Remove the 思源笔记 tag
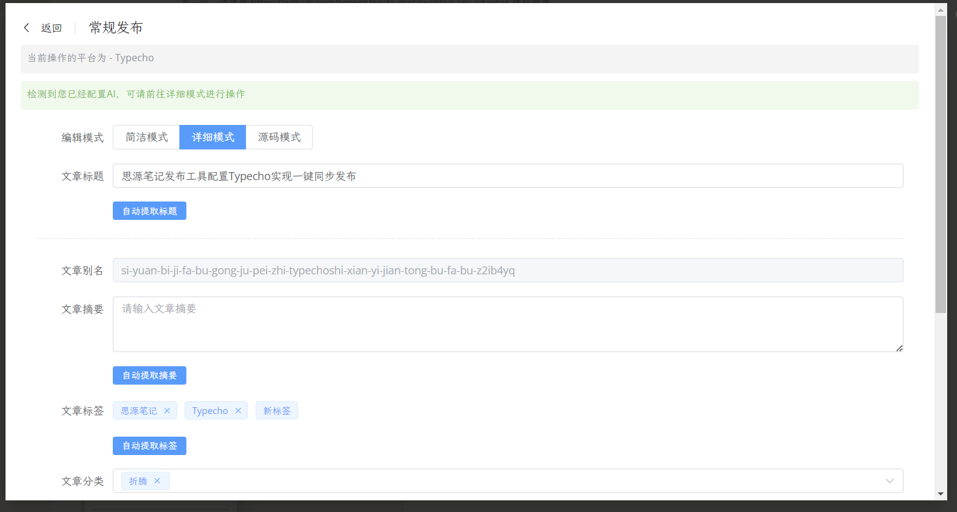Screen dimensions: 957x512 coord(167,411)
